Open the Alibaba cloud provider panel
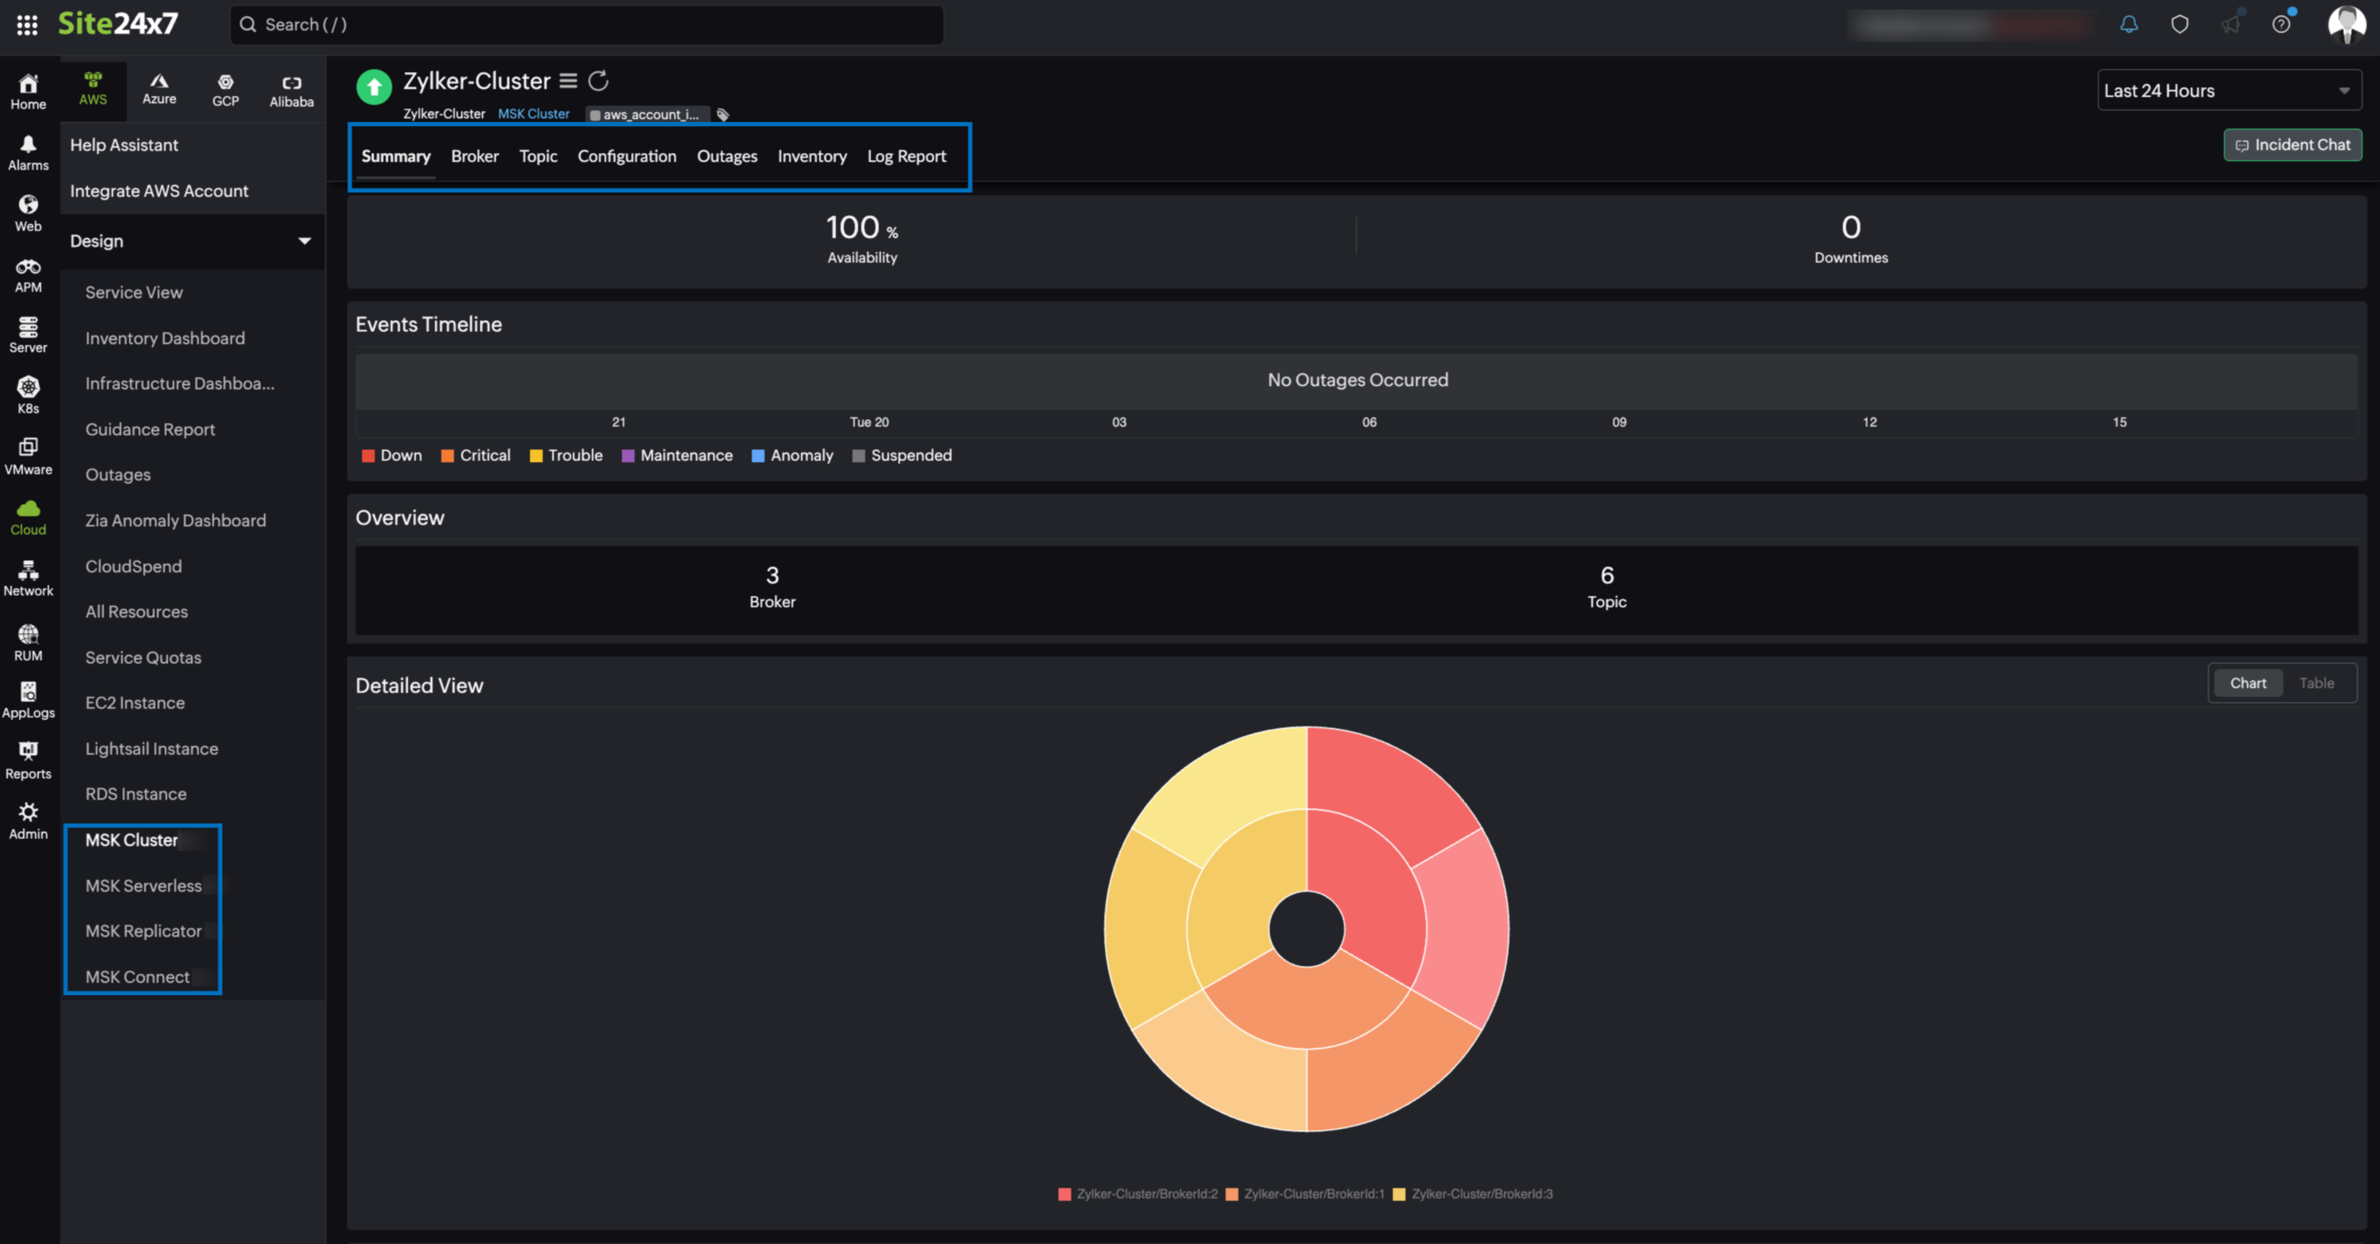The height and width of the screenshot is (1244, 2380). tap(290, 90)
